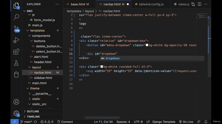Click the editor minimap
222x124 pixels.
pyautogui.click(x=202, y=16)
